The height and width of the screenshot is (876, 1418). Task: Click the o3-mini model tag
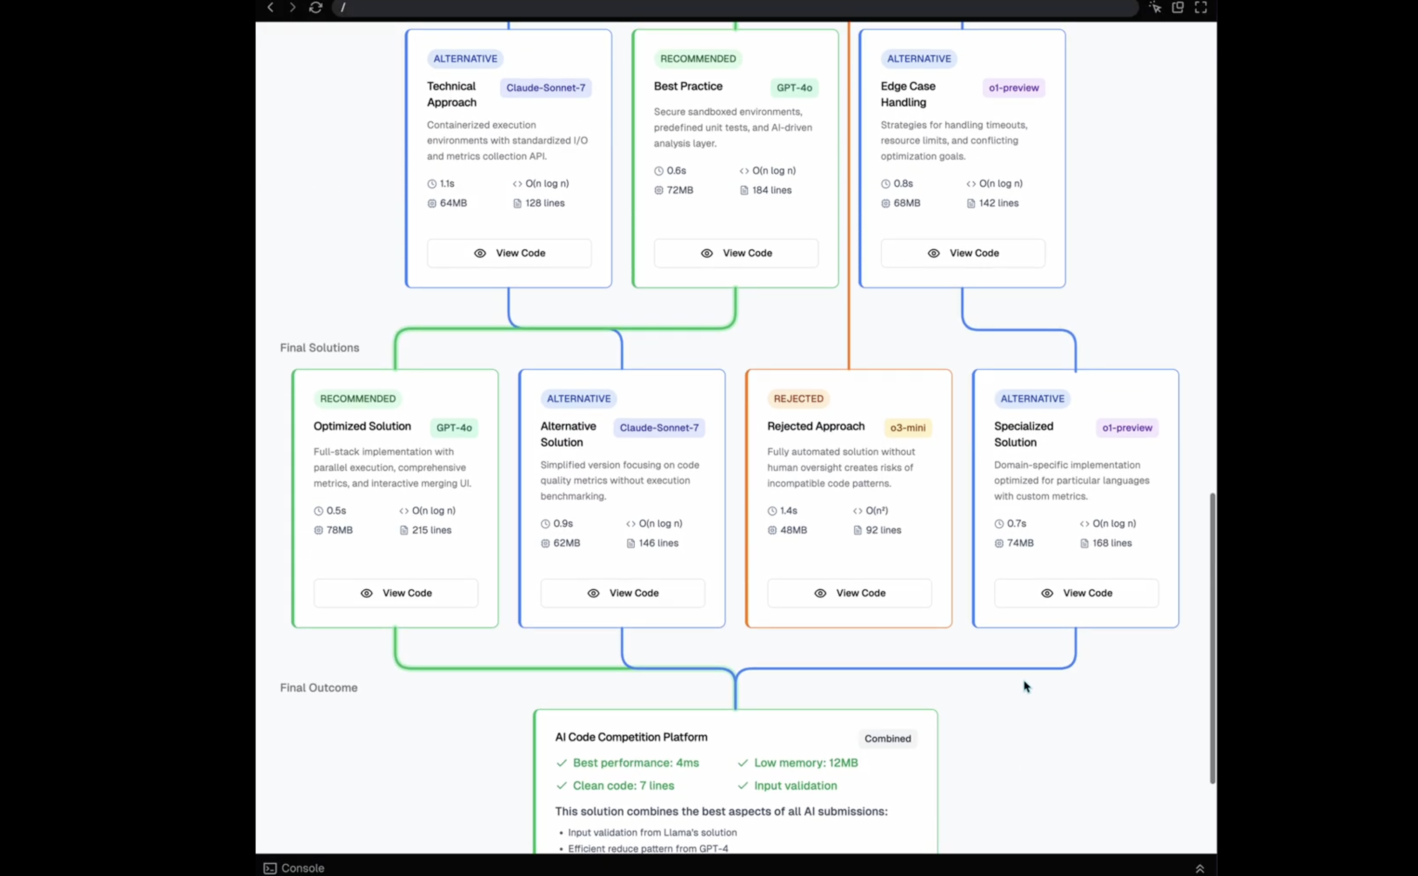[x=907, y=427]
